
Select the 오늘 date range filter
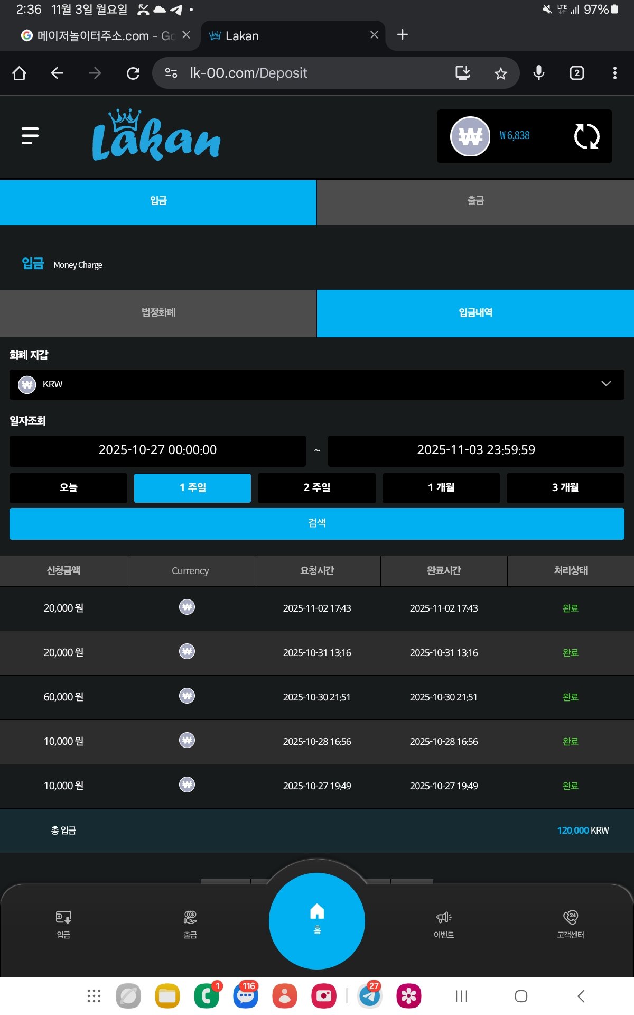68,487
